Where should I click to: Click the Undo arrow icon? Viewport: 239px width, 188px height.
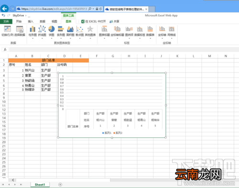click(3, 15)
